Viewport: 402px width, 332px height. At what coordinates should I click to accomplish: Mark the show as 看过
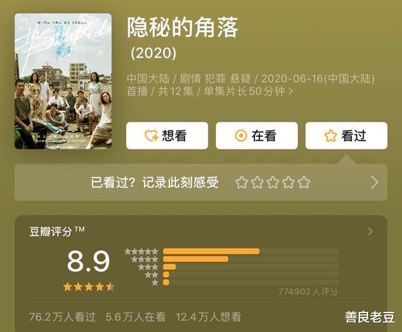(x=346, y=136)
